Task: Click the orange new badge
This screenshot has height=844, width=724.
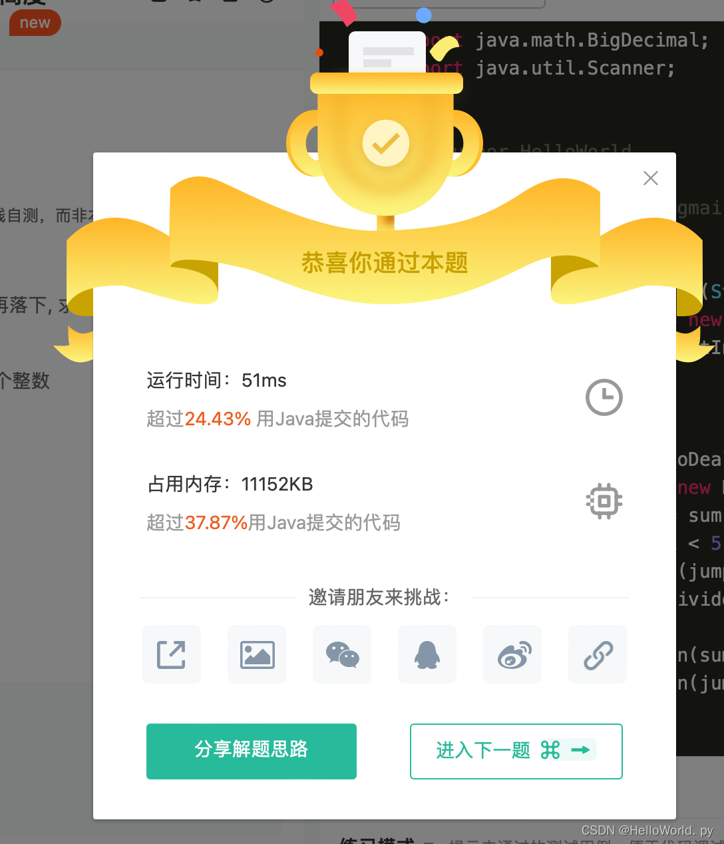Action: (35, 23)
